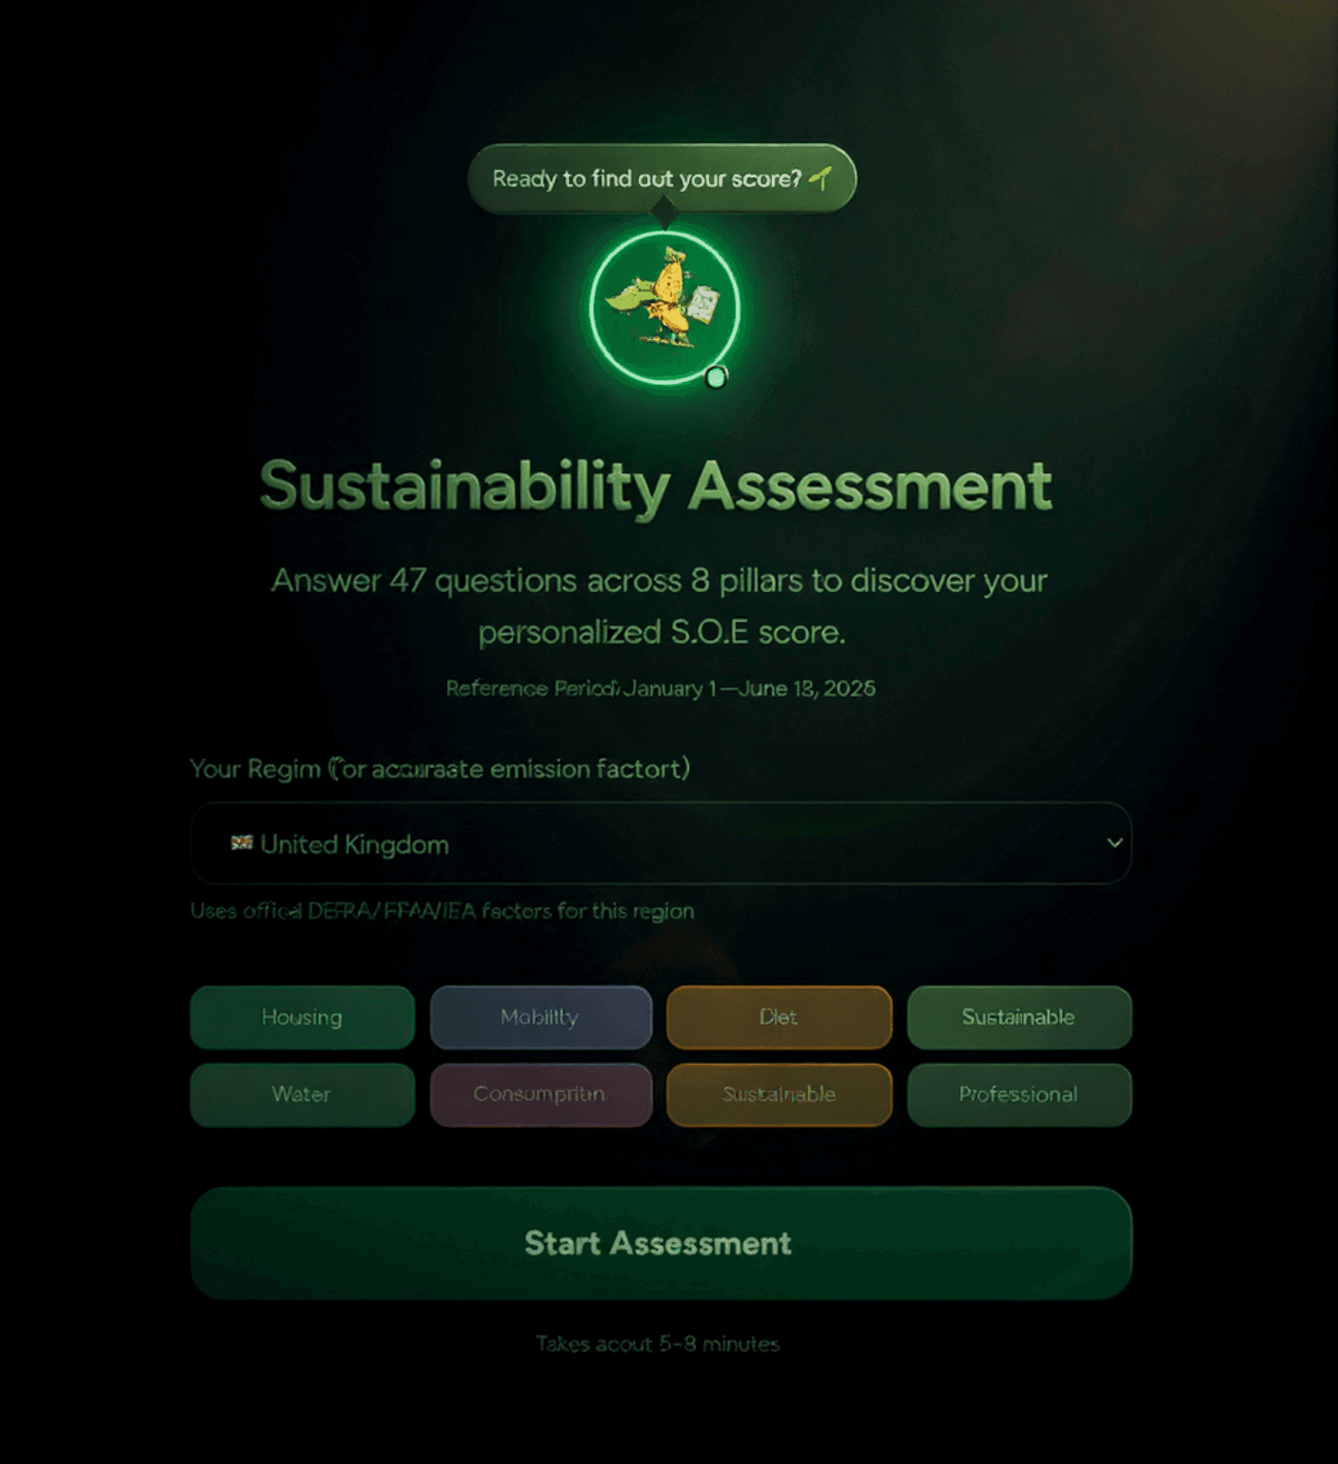The image size is (1338, 1464).
Task: Click the Reference Period date text
Action: pos(661,688)
